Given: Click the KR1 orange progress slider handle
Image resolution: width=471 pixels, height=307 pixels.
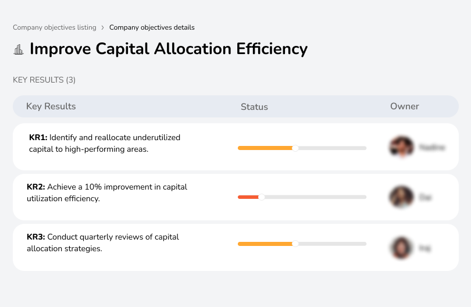Looking at the screenshot, I should [x=295, y=148].
